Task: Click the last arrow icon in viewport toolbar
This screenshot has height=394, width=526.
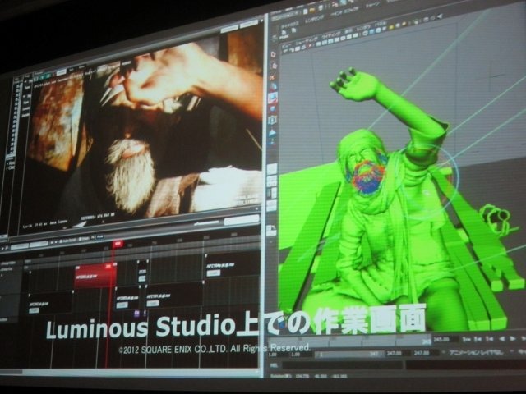Action: click(440, 16)
